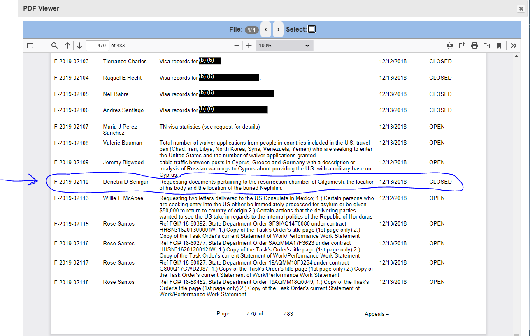
Task: Download the PDF file
Action: pos(487,46)
